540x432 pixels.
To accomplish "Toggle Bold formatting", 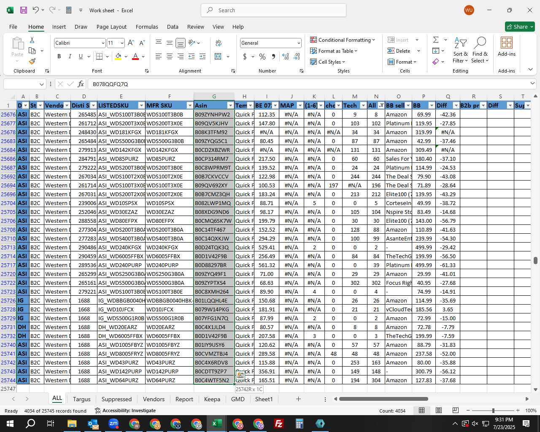I will 59,57.
